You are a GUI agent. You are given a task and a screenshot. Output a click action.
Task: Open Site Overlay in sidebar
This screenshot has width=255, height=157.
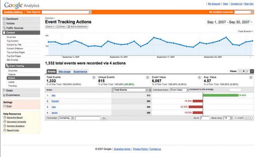13,60
